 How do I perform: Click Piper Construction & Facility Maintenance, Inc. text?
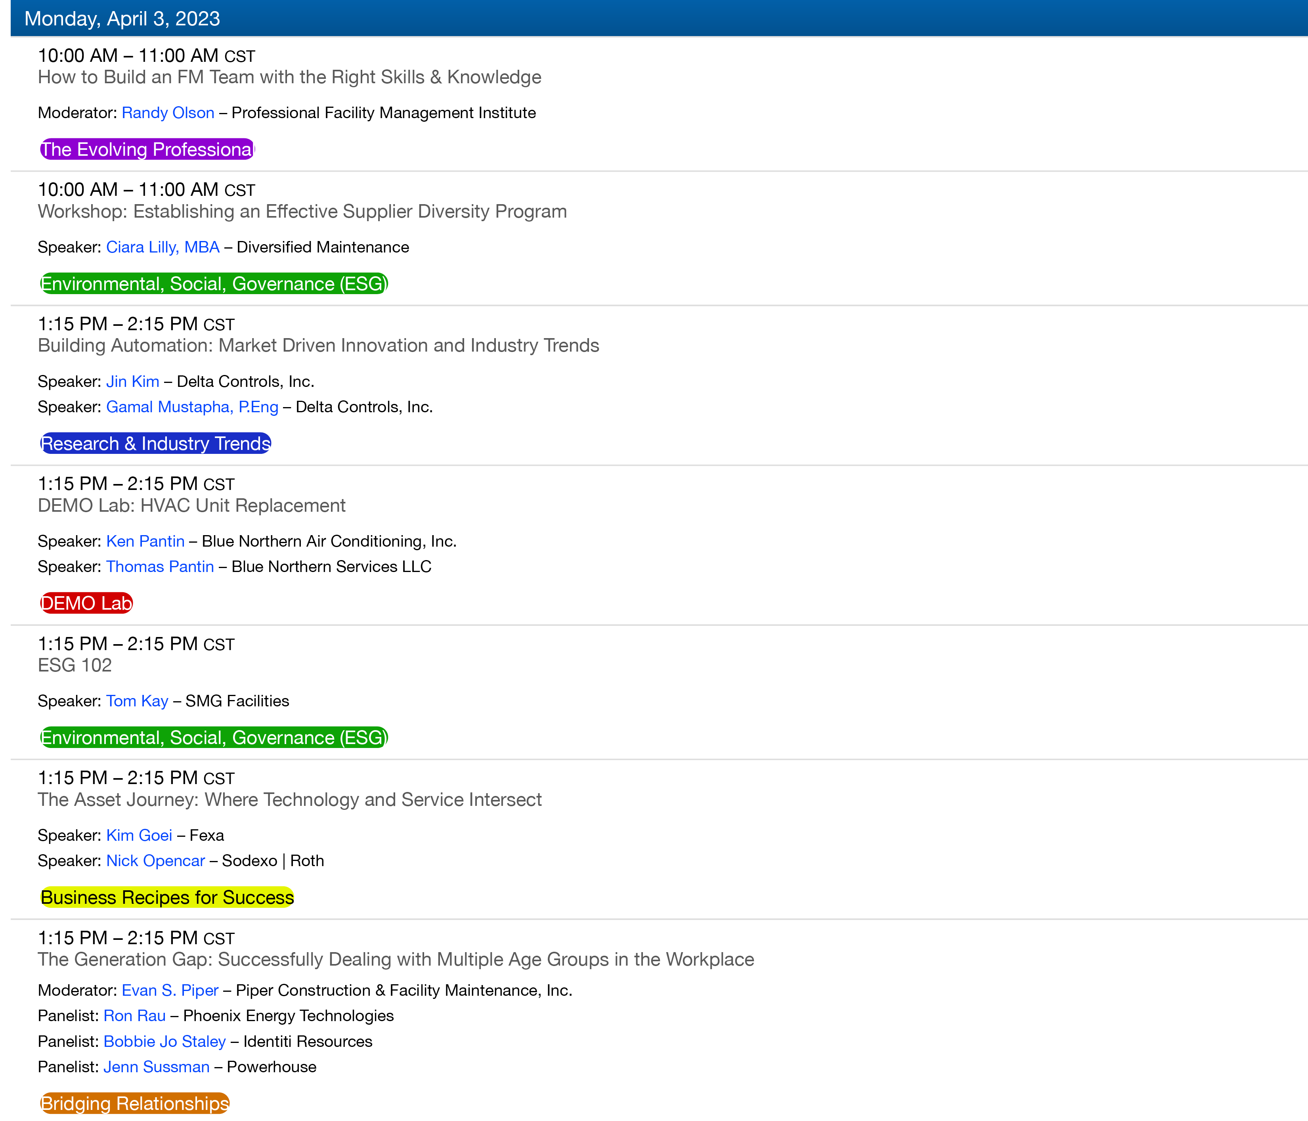click(x=404, y=990)
